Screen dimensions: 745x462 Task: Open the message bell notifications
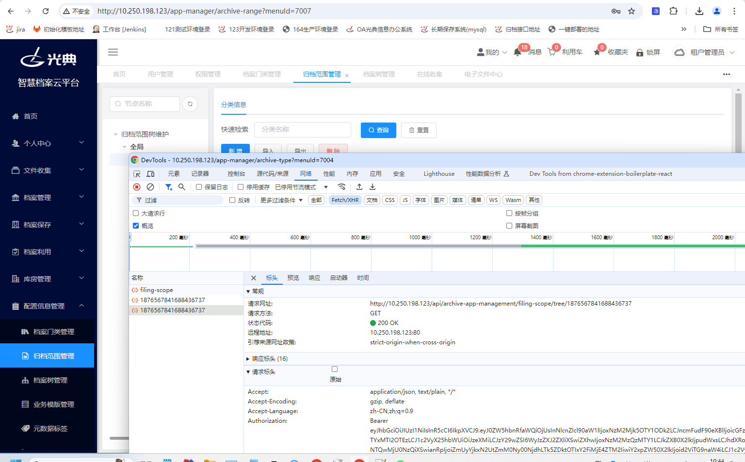pos(518,52)
